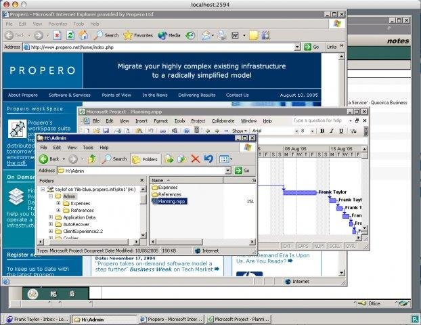
Task: Click the Print icon in Internet Explorer toolbar
Action: coord(222,35)
